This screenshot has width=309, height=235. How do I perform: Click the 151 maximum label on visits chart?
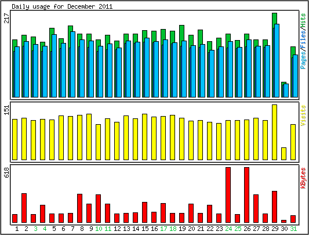[x=7, y=110]
